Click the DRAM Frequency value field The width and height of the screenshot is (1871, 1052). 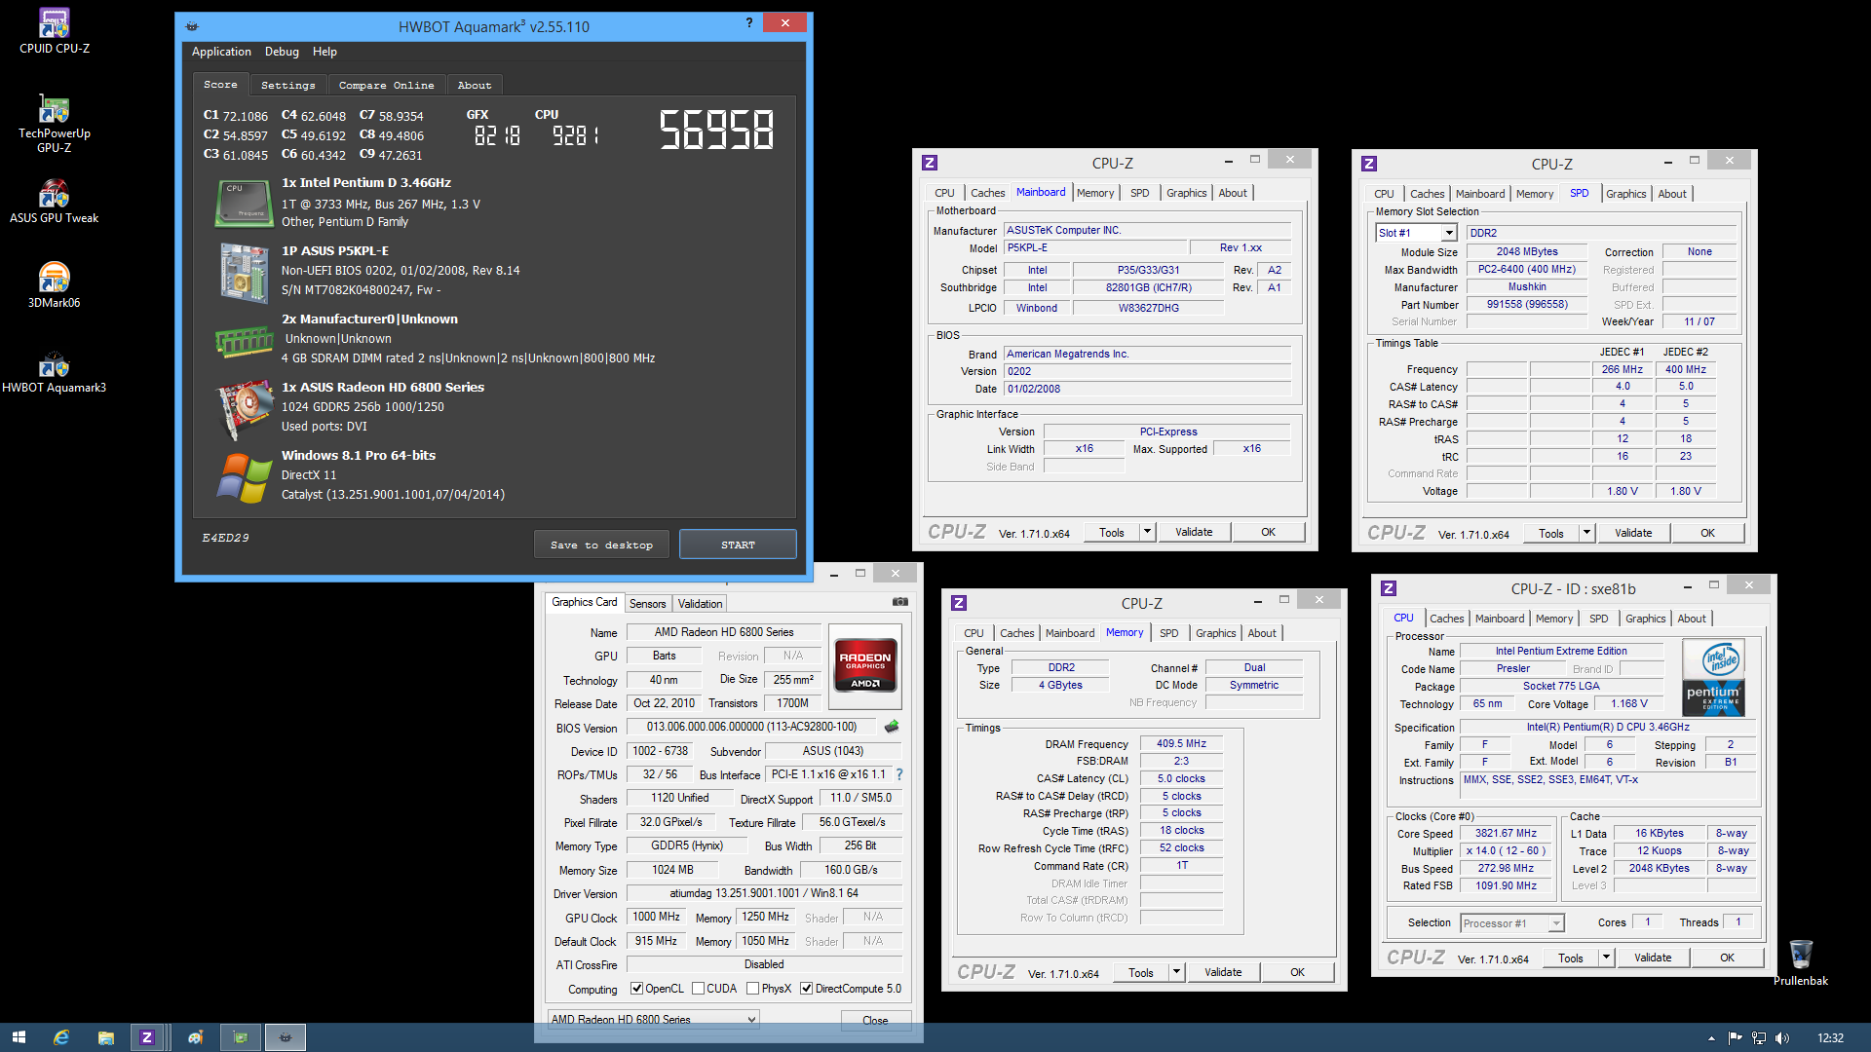tap(1181, 743)
